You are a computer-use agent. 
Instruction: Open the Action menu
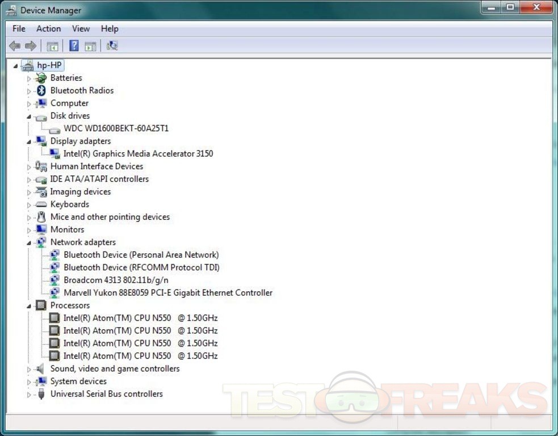(48, 28)
